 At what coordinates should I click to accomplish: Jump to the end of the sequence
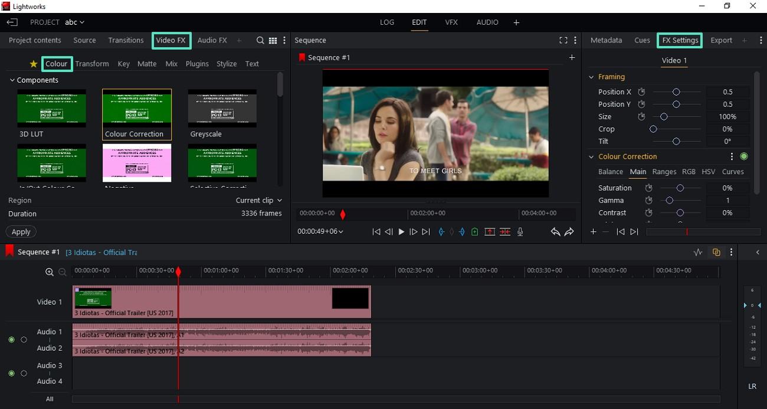click(426, 232)
